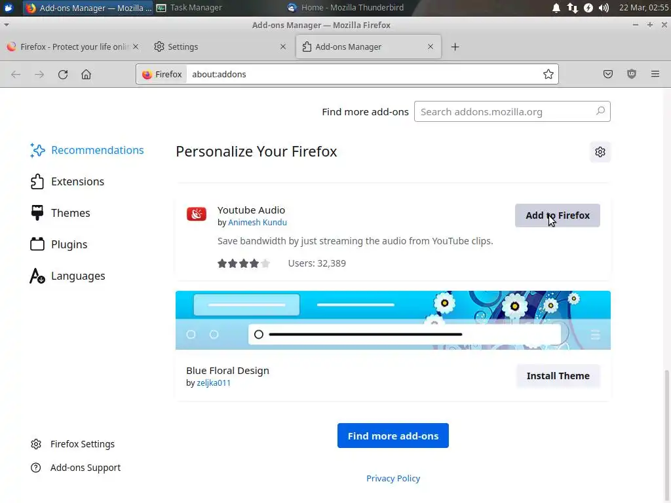Add Youtube Audio to Firefox
Screen dimensions: 671x503
pos(557,215)
